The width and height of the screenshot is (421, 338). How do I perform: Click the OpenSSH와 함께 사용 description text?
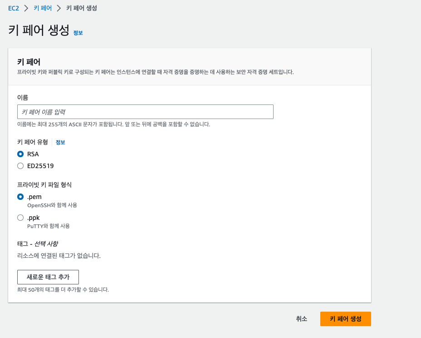coord(52,205)
